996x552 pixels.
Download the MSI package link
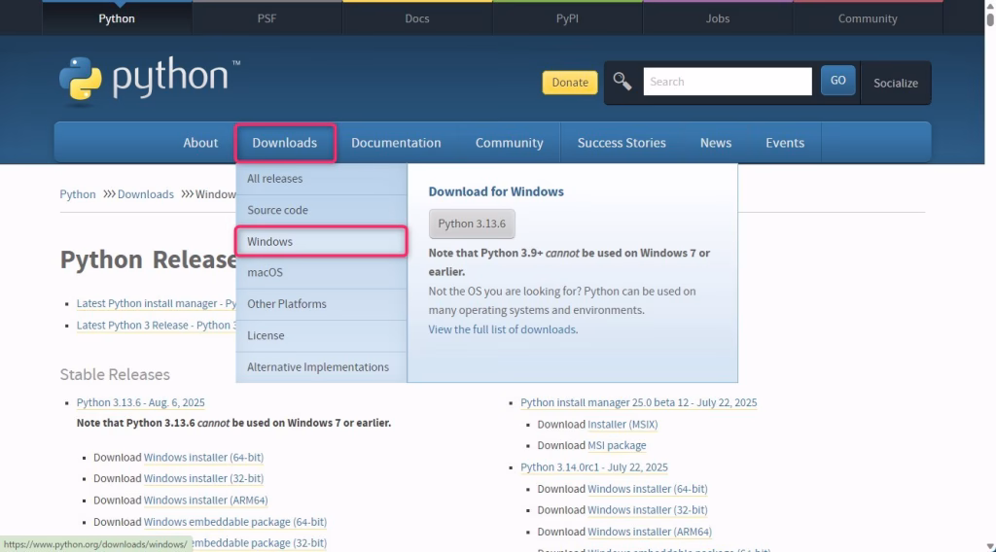617,445
